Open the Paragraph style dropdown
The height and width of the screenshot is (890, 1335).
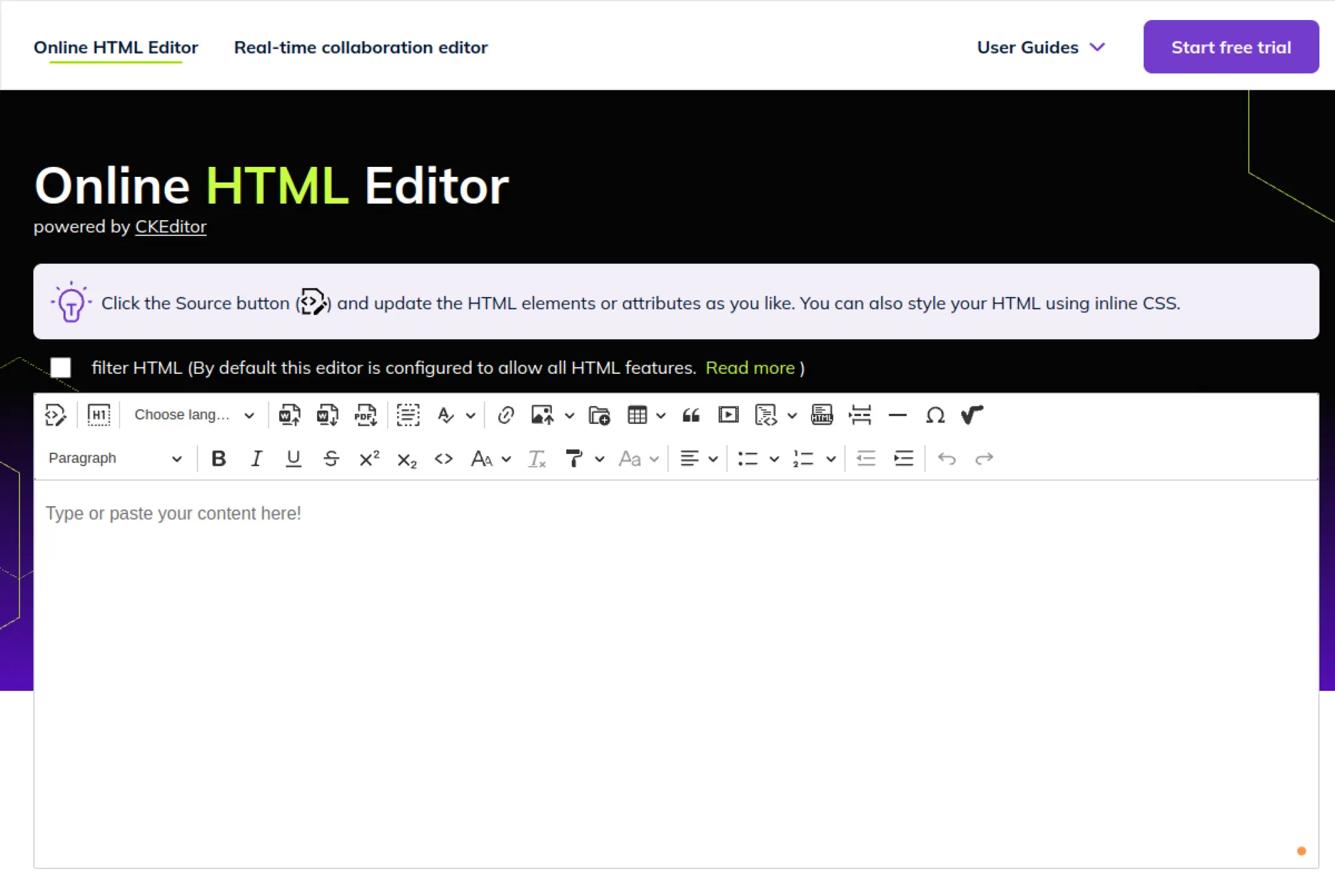[x=113, y=458]
